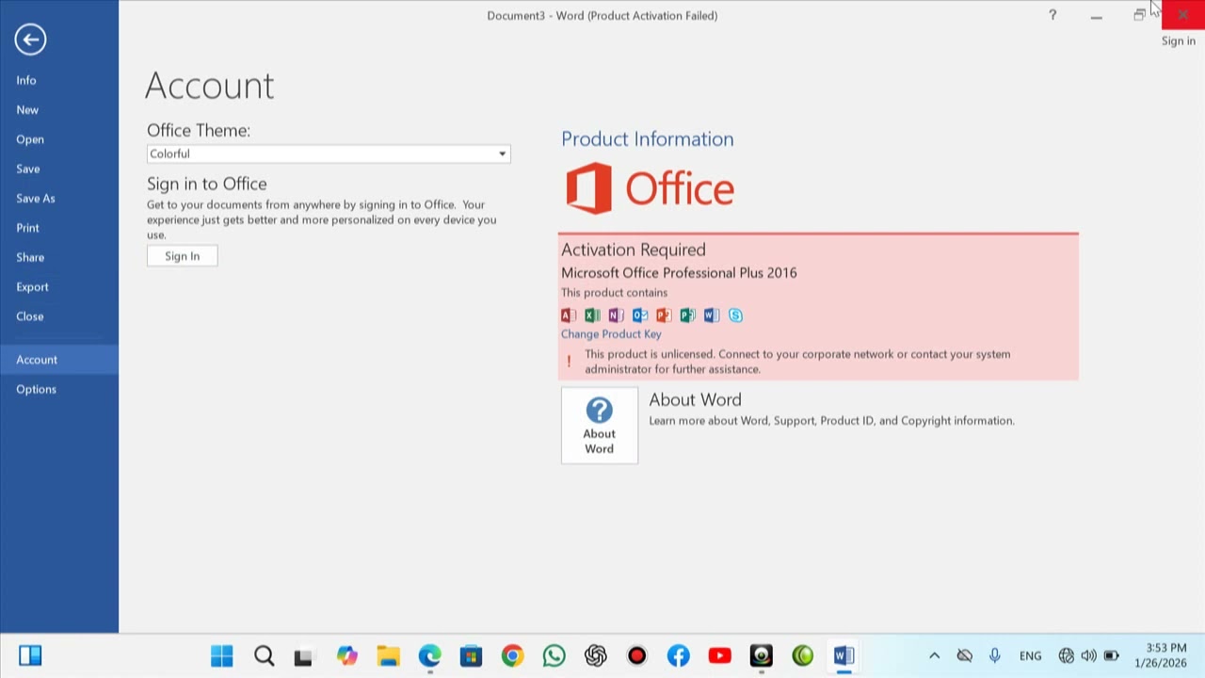
Task: Click the Word icon under This product contains
Action: 712,315
